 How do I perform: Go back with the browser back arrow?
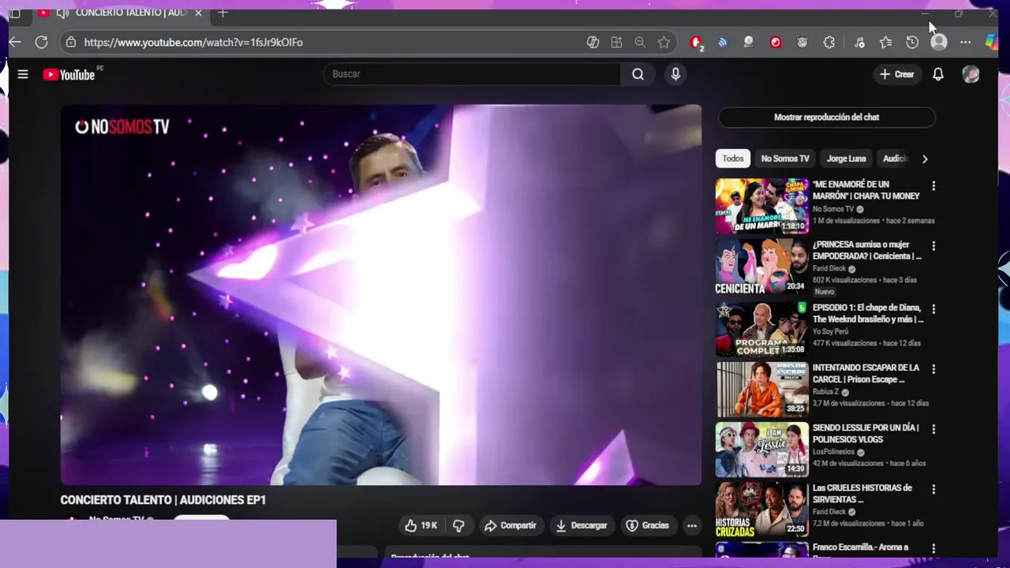click(x=15, y=42)
